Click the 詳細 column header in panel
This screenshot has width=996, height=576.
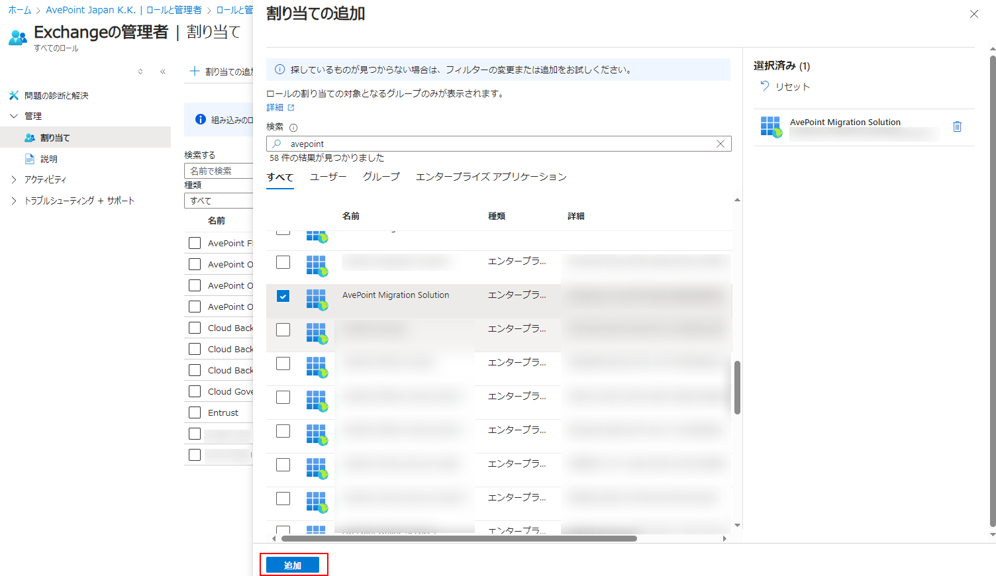click(576, 216)
